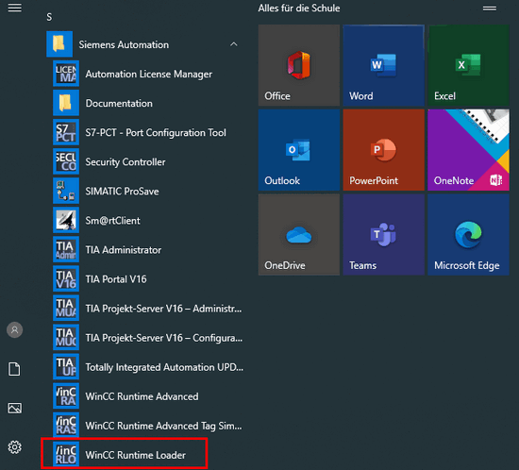Open the Documents sidebar icon
The width and height of the screenshot is (519, 470).
14,369
